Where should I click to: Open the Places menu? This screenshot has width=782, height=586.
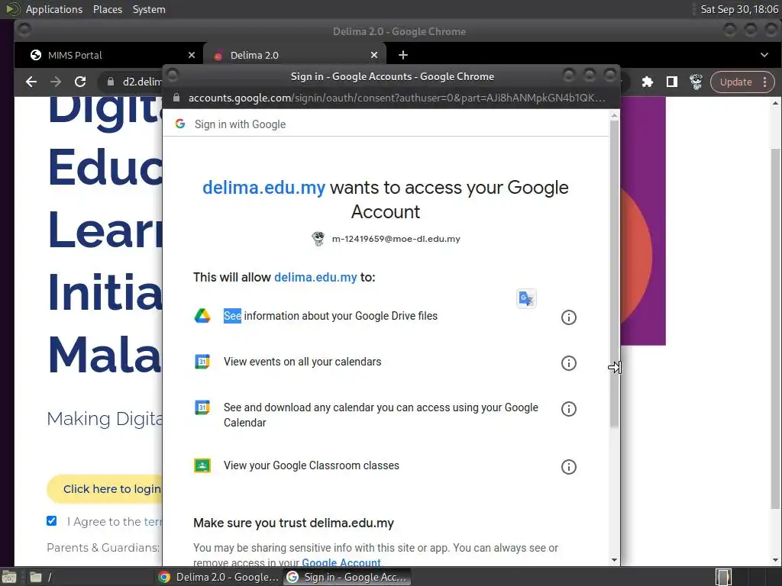tap(108, 9)
